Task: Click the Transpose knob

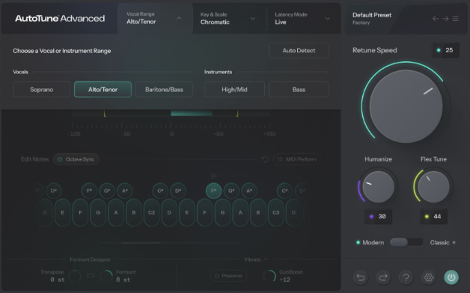Action: tap(75, 276)
